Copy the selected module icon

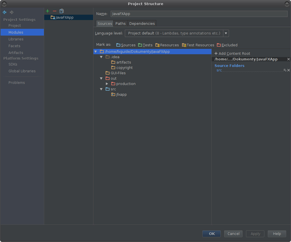tap(62, 11)
